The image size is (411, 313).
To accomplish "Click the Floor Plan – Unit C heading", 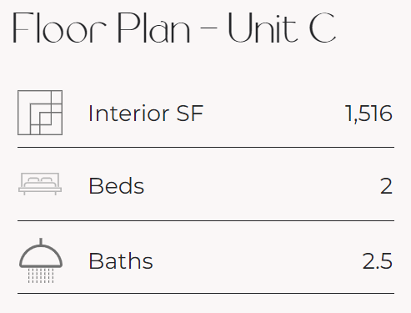I will click(x=174, y=28).
